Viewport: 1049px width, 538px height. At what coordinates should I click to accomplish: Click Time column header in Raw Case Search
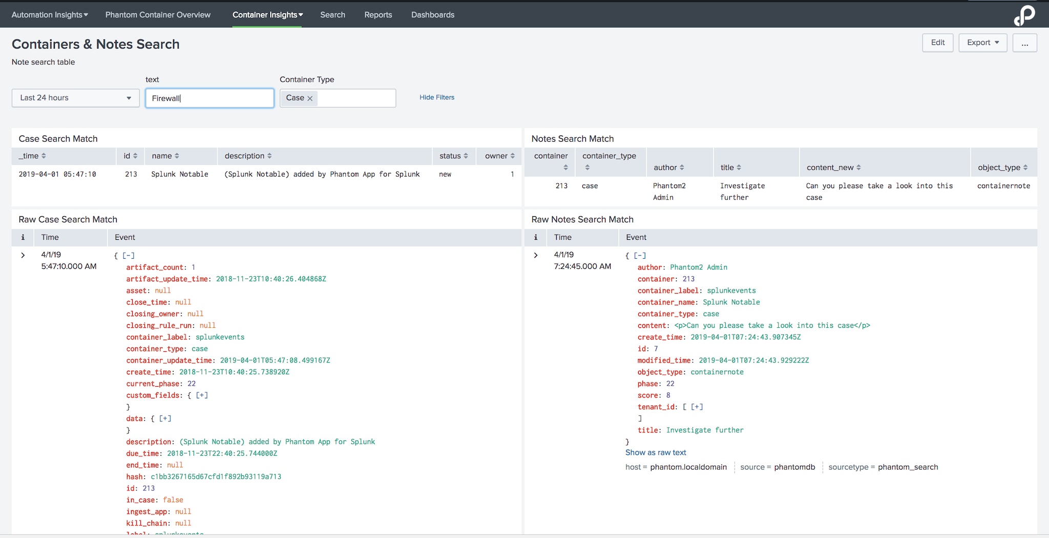(x=50, y=237)
